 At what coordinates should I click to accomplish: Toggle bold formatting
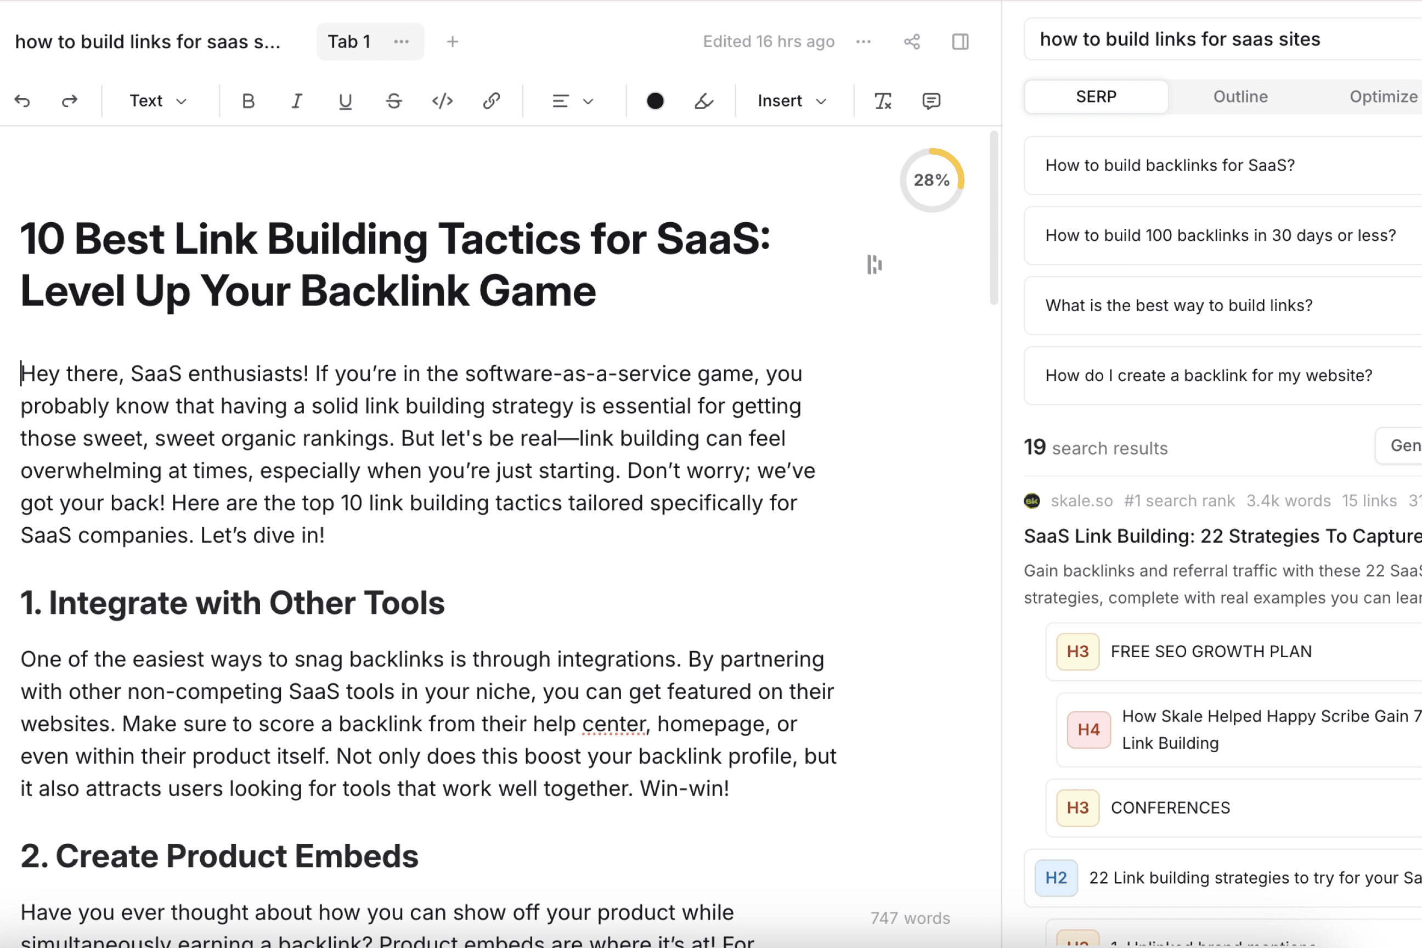(x=248, y=101)
